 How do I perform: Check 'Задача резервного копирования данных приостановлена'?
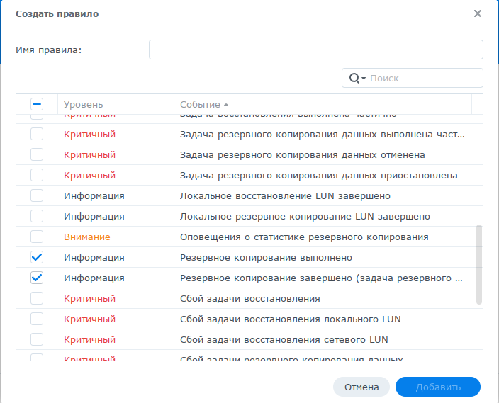point(37,175)
